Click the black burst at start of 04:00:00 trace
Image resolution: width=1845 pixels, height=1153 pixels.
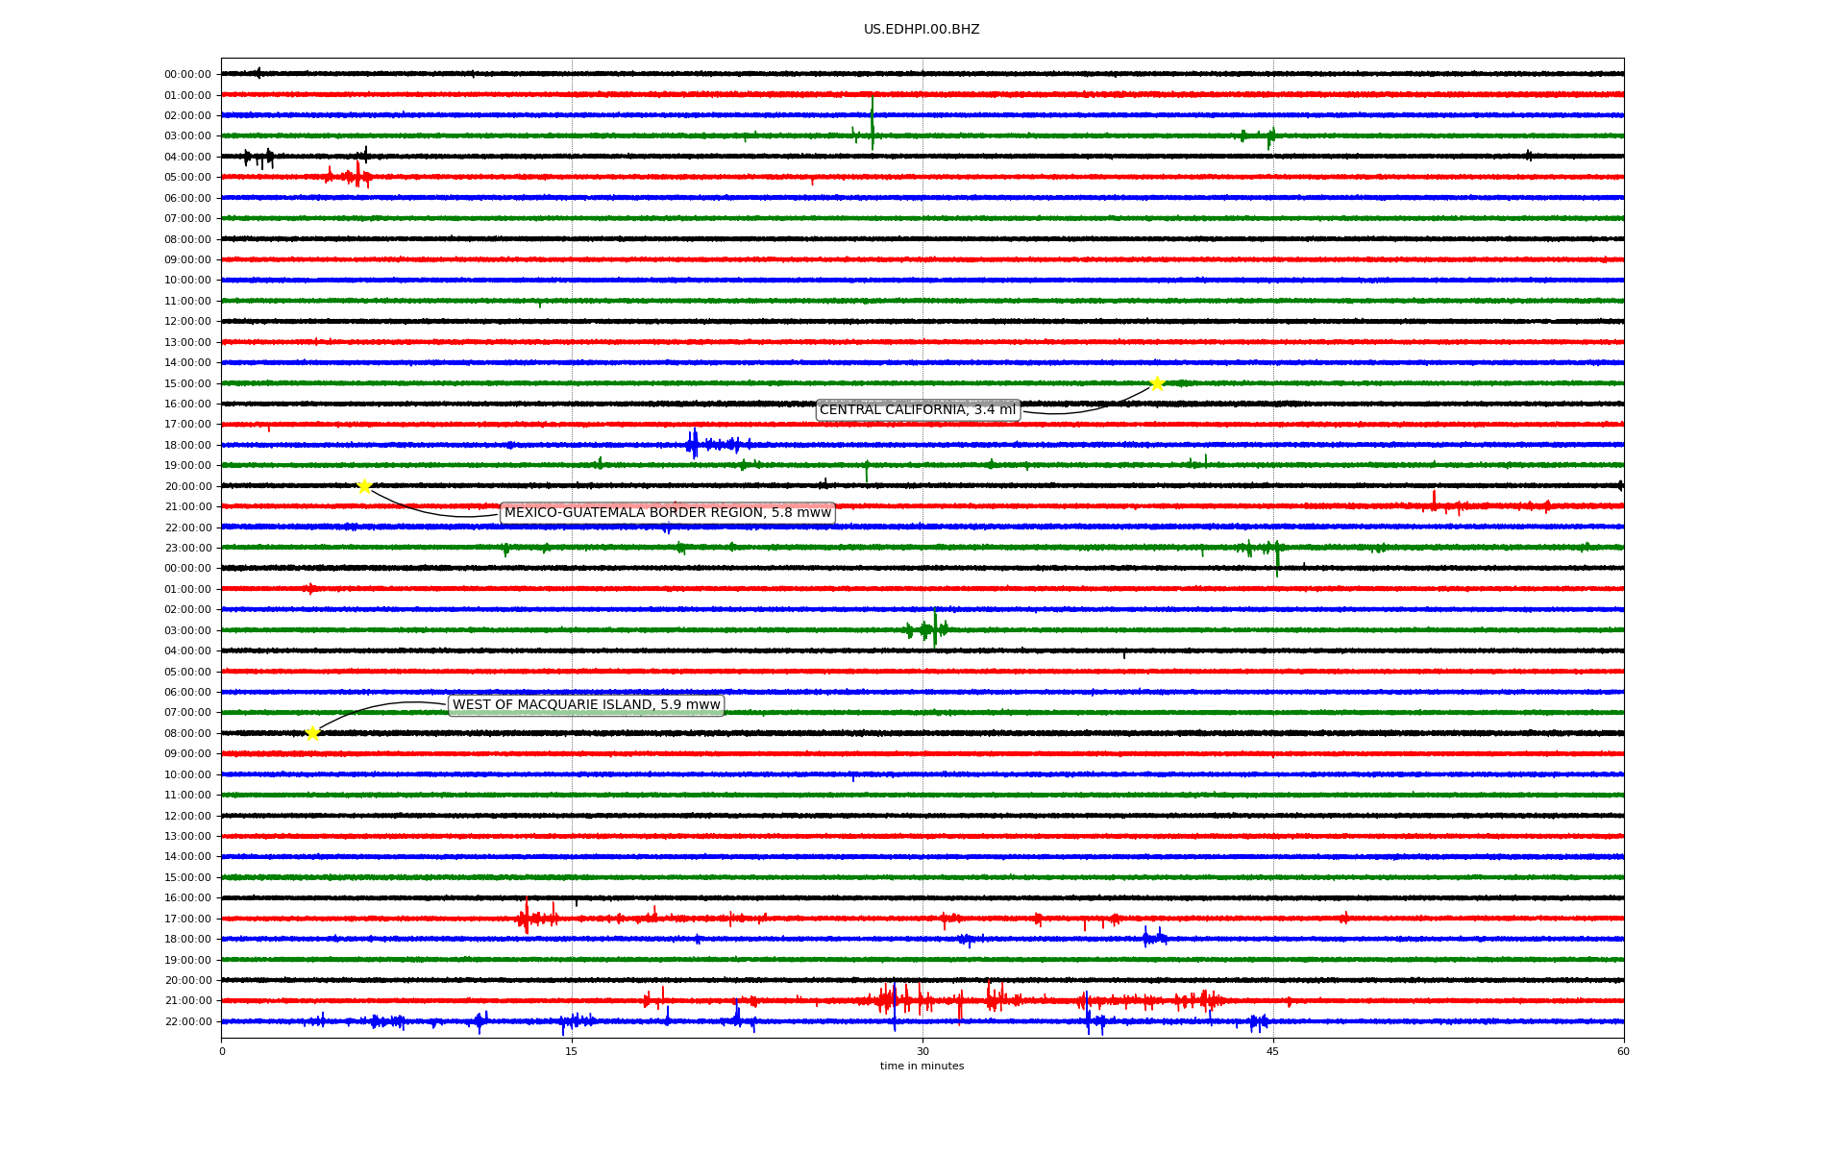[259, 157]
